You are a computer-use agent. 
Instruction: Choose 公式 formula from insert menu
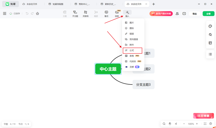(132, 50)
